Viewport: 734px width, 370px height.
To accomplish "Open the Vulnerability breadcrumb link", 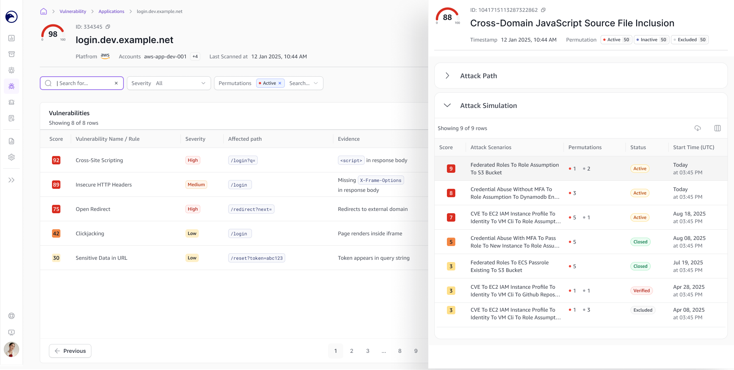I will [73, 11].
